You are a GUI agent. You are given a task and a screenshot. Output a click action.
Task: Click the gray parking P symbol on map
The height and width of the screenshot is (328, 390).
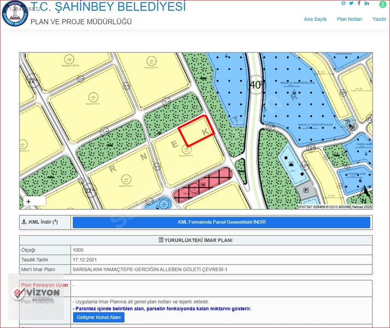pos(306,191)
